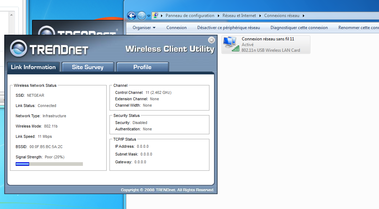Go back in the Explorer window
The image size is (379, 209).
[132, 16]
